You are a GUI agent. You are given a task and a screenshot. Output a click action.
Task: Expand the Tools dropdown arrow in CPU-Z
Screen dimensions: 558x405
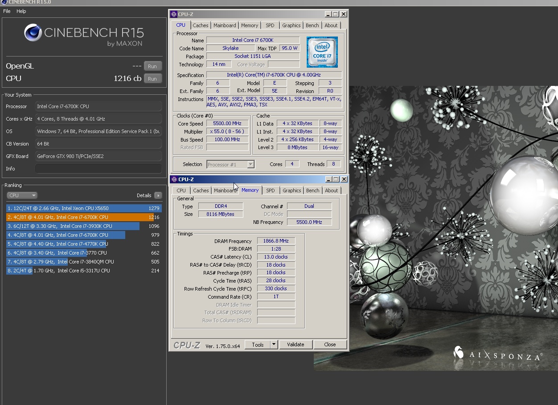click(x=274, y=344)
